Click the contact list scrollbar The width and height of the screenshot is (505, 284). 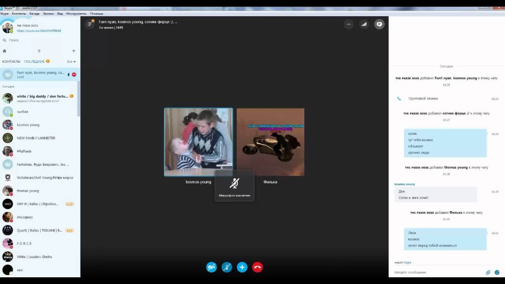[x=79, y=99]
